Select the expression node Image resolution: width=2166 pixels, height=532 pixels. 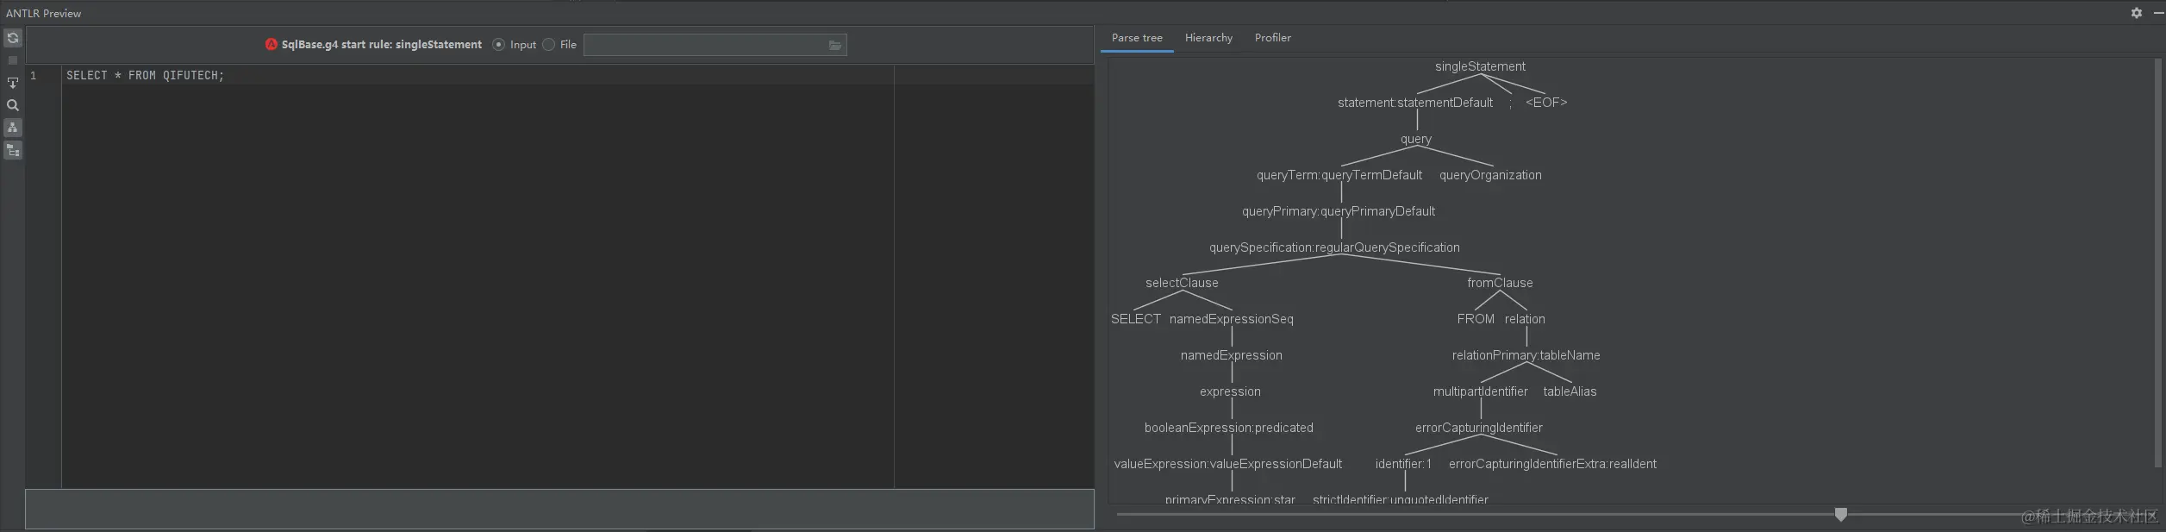click(x=1230, y=391)
